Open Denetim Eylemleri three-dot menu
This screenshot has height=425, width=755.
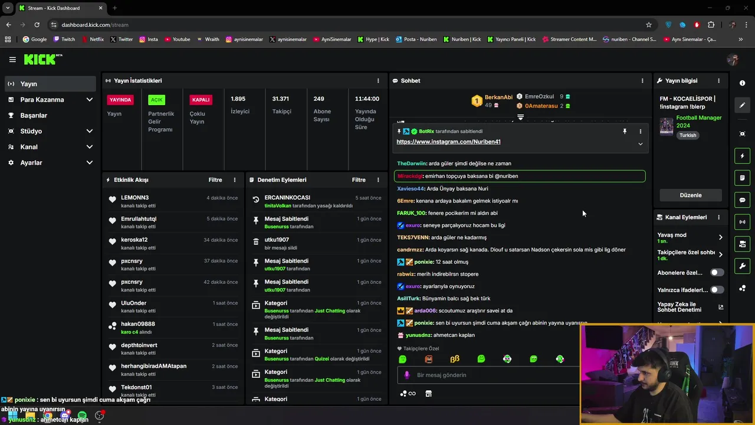click(x=378, y=180)
